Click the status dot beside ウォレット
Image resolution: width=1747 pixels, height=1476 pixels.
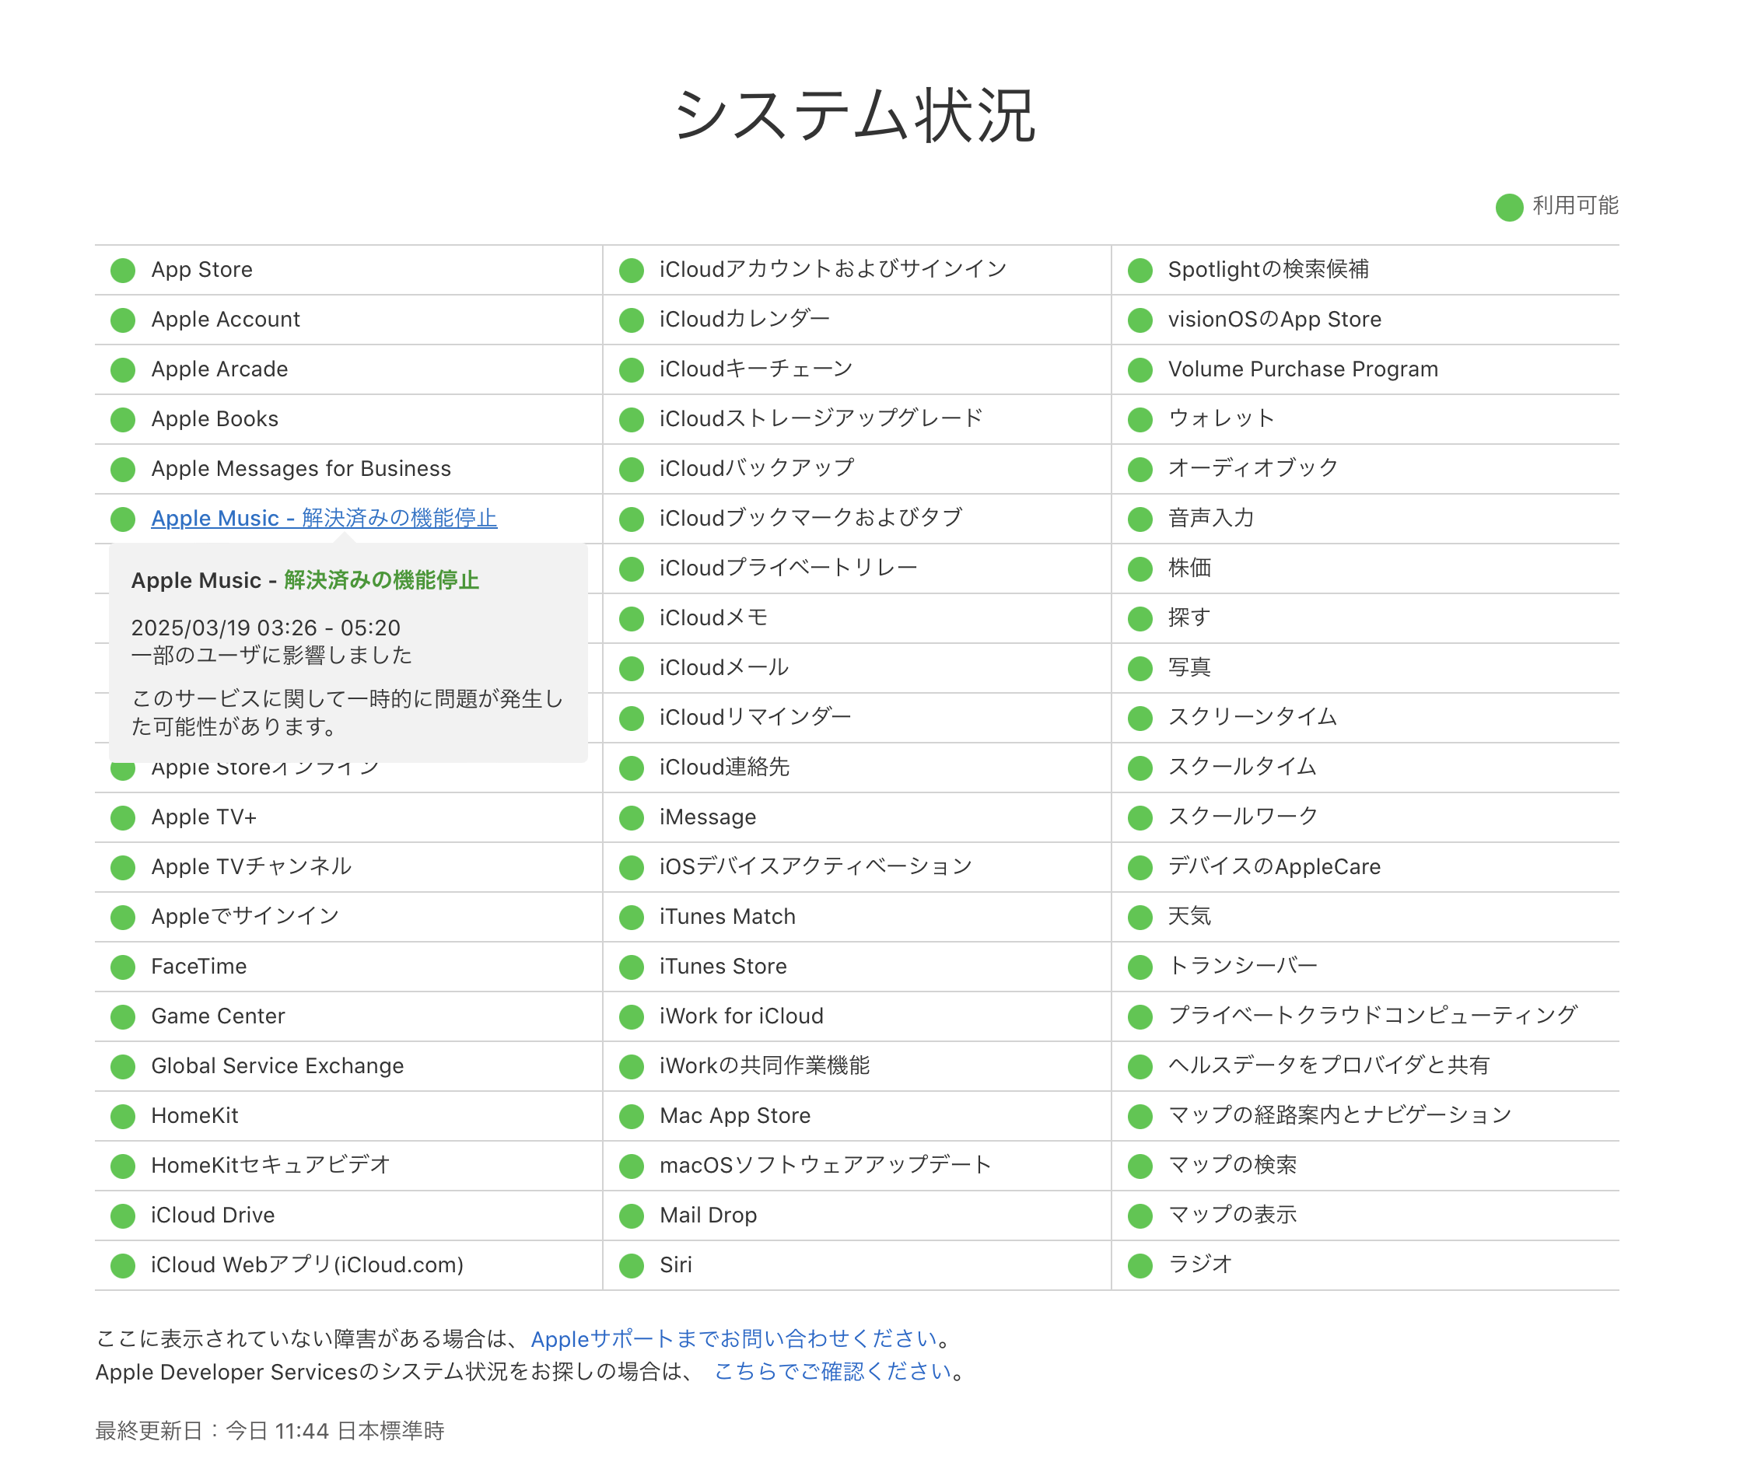pos(1140,419)
